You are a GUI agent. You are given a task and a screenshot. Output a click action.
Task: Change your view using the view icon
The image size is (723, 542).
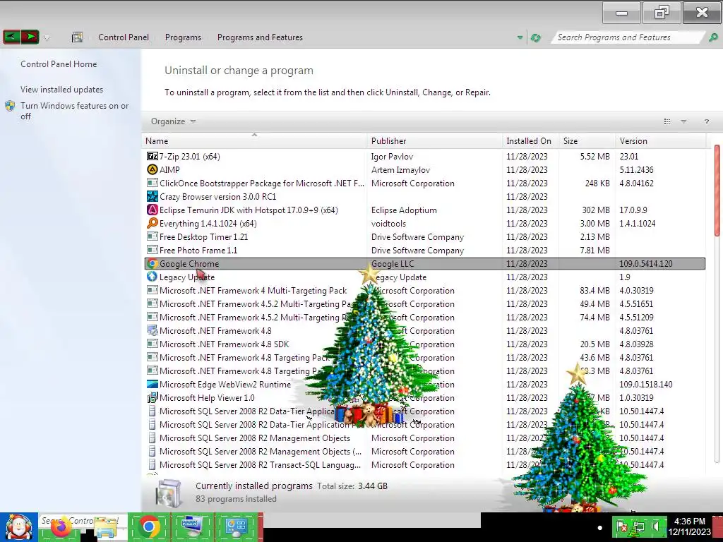click(667, 121)
